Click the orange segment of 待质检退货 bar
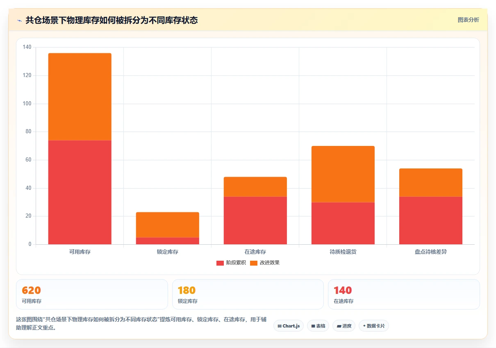496x348 pixels. point(343,174)
